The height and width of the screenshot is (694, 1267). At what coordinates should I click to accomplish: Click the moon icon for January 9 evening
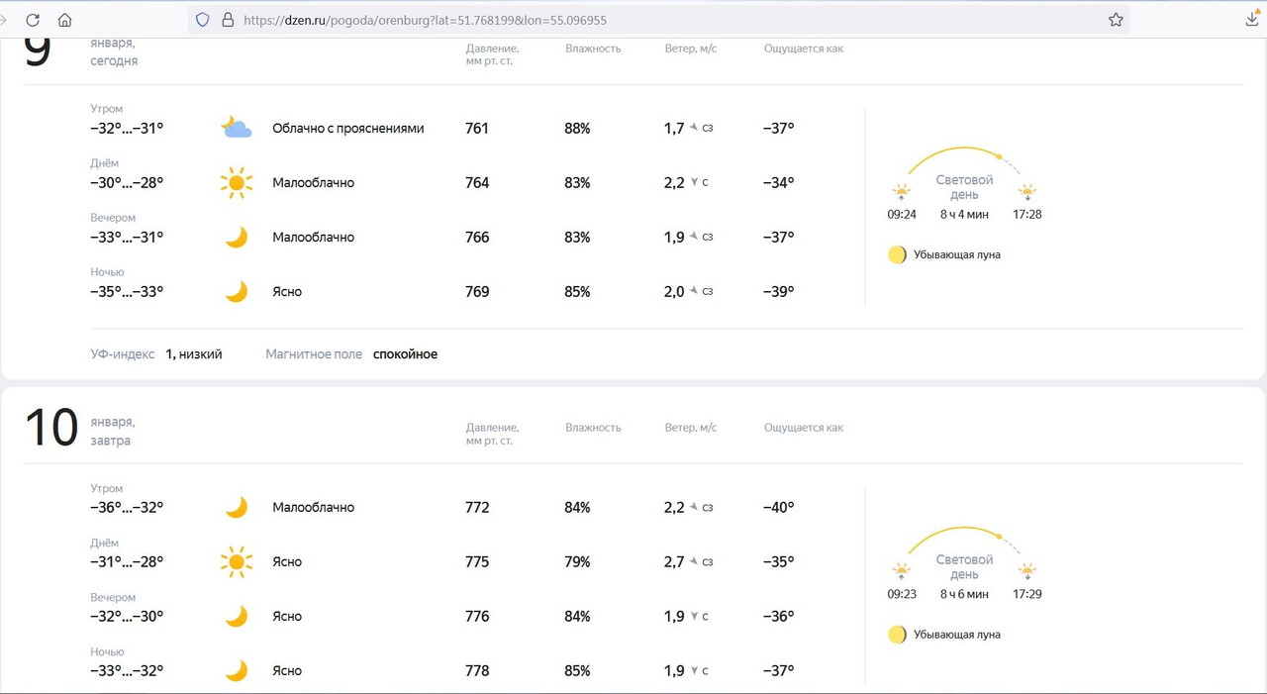pos(236,237)
